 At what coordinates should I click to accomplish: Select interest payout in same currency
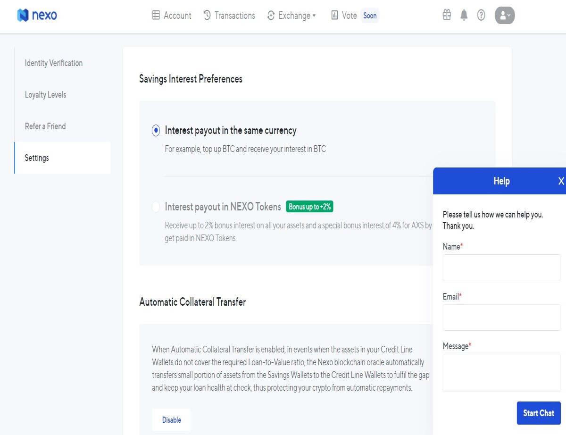point(156,131)
